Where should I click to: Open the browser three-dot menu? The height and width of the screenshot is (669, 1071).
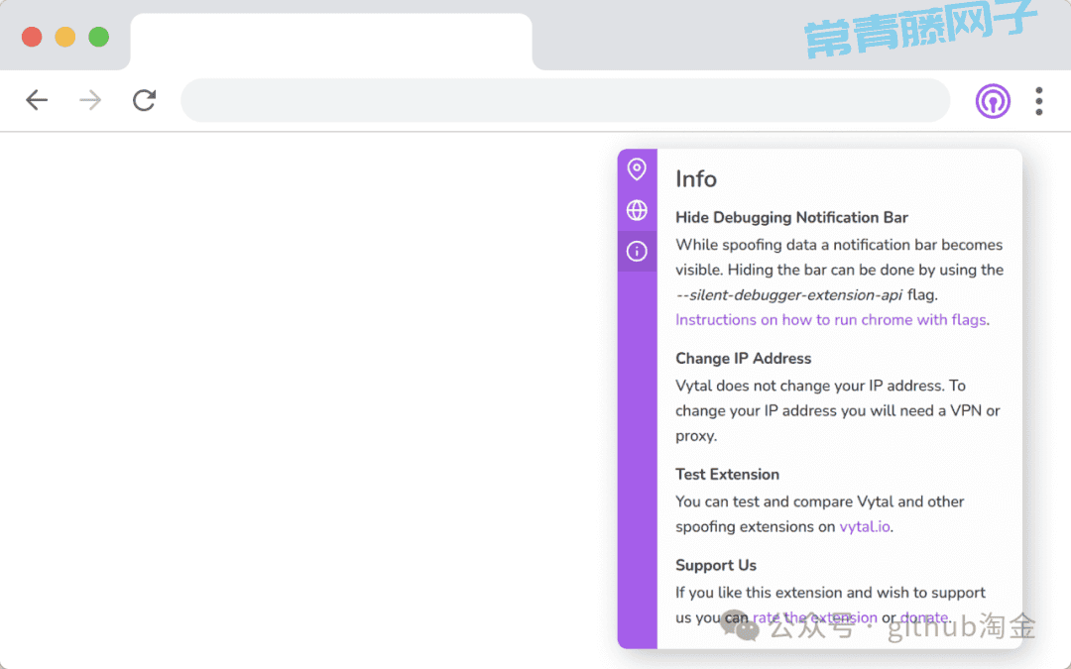coord(1039,101)
